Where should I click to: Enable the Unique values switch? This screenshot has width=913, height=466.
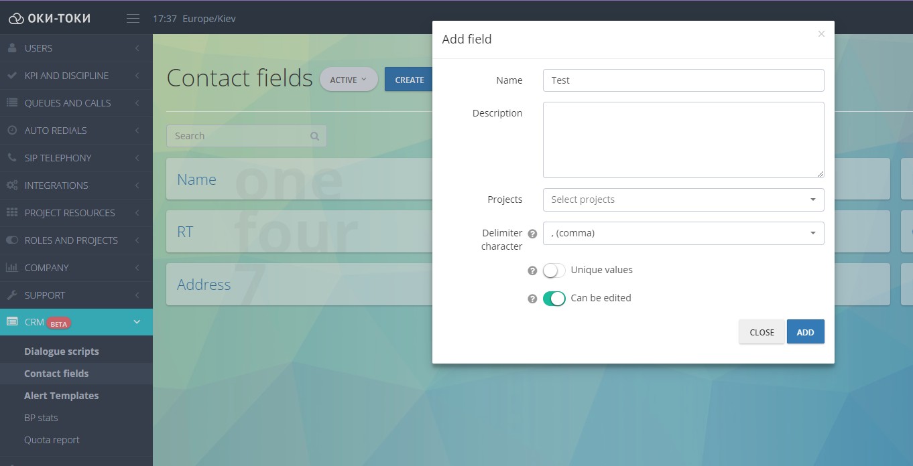pos(554,270)
